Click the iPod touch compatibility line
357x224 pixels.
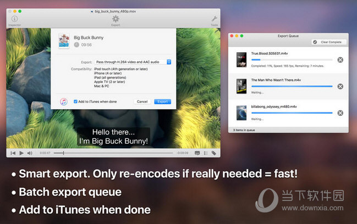point(120,69)
